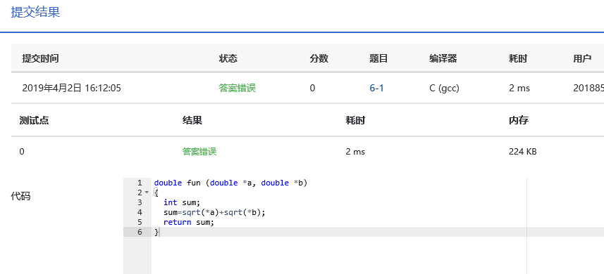604x274 pixels.
Task: Select the 答案错误 status in the submission row
Action: pyautogui.click(x=238, y=89)
